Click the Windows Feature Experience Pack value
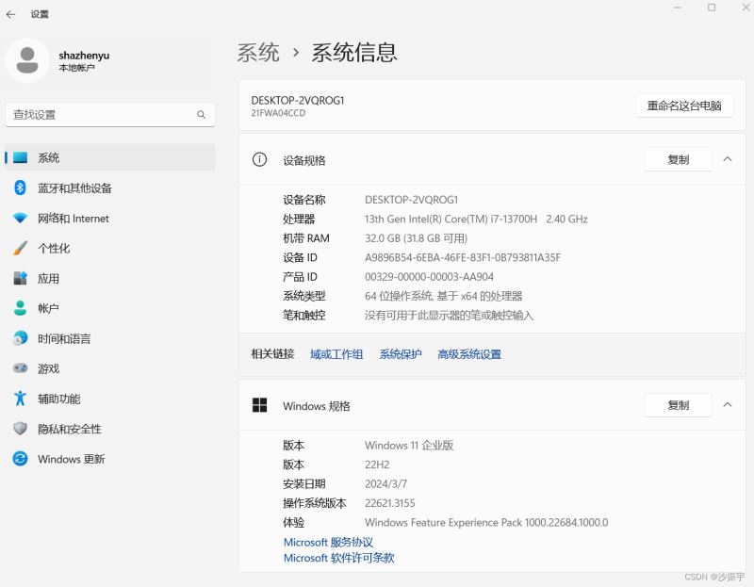This screenshot has height=587, width=754. click(486, 522)
